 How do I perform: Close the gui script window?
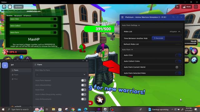(x=87, y=61)
